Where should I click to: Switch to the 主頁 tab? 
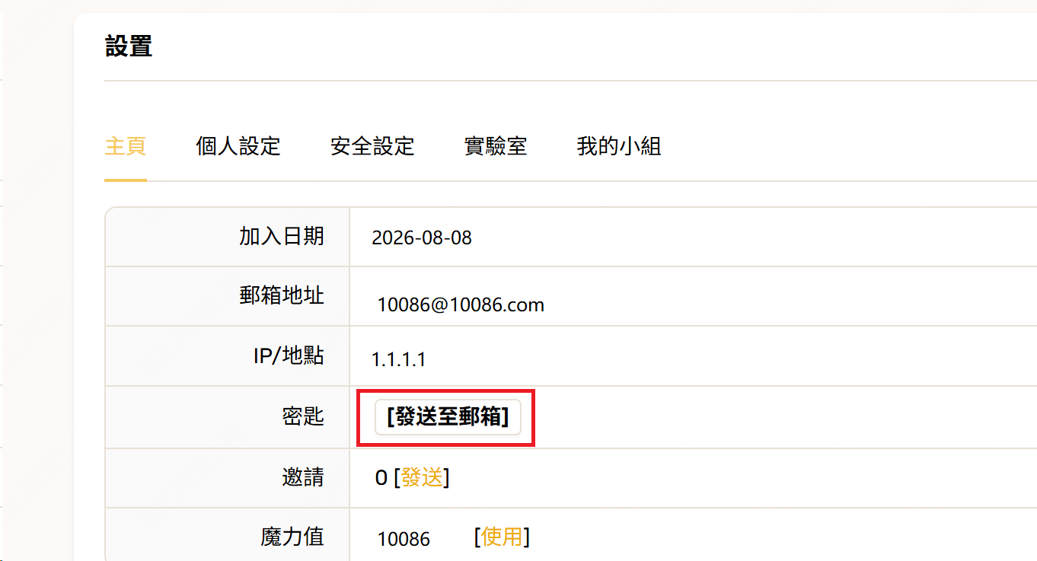coord(125,145)
